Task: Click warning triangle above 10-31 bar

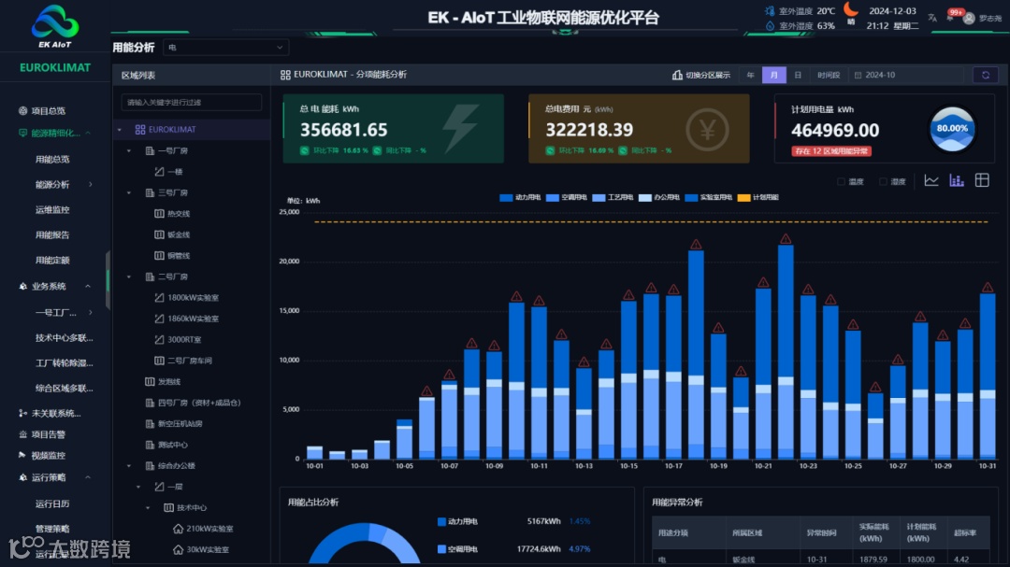Action: pos(988,288)
